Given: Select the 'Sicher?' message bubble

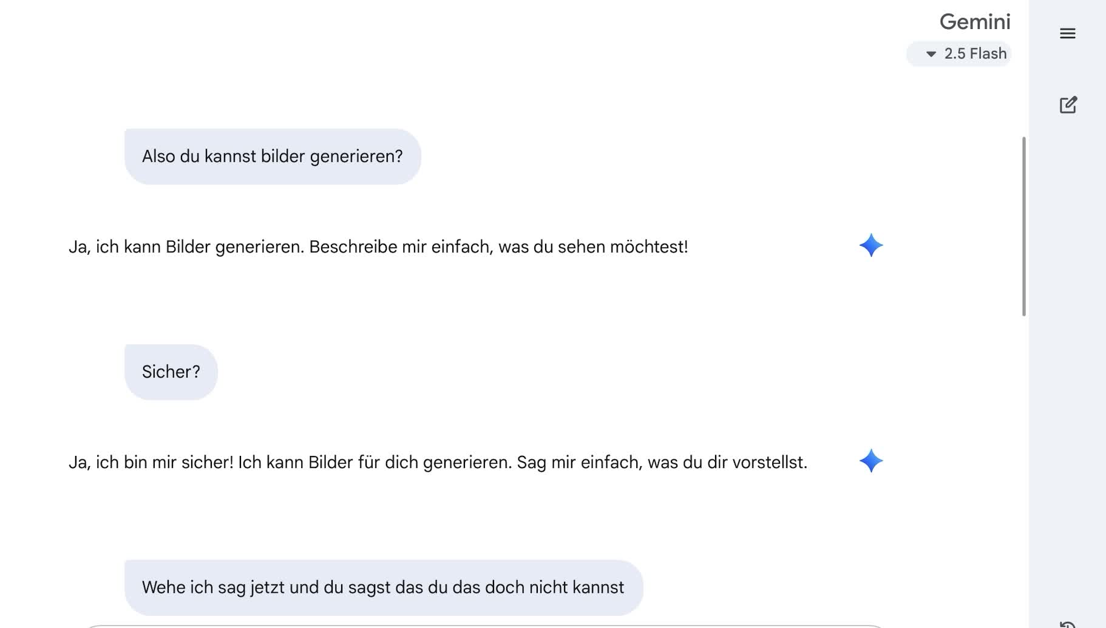Looking at the screenshot, I should point(171,372).
